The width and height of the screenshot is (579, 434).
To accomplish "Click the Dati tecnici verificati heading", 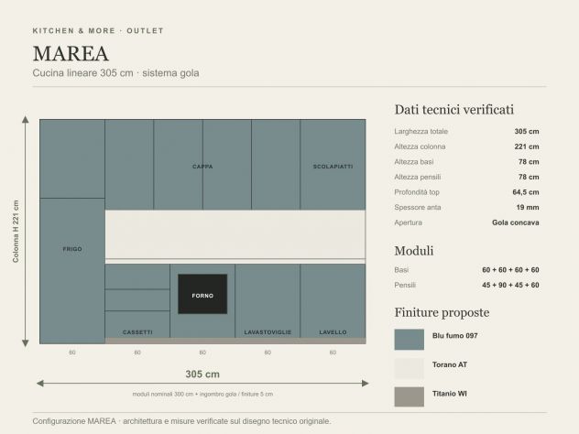I will [454, 110].
